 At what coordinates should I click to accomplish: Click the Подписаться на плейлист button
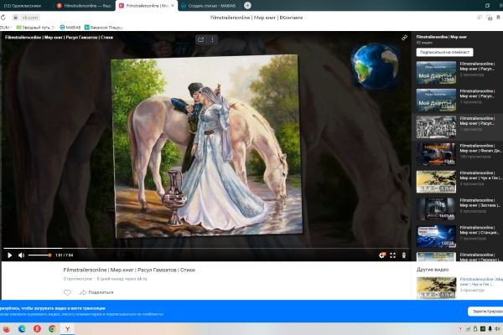point(444,52)
